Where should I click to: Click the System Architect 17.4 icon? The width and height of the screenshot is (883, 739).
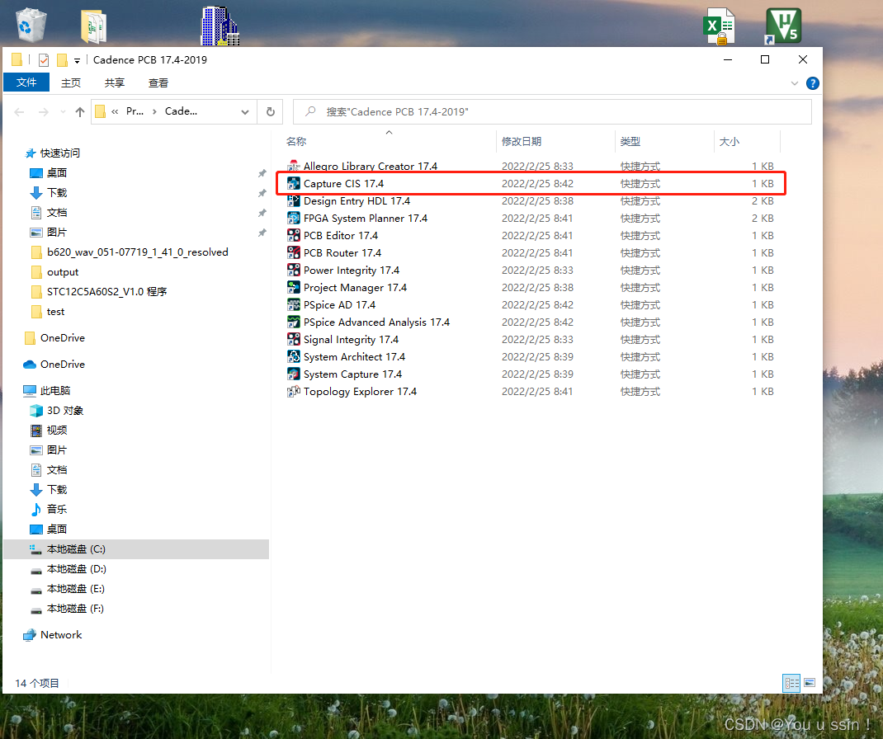click(x=294, y=357)
